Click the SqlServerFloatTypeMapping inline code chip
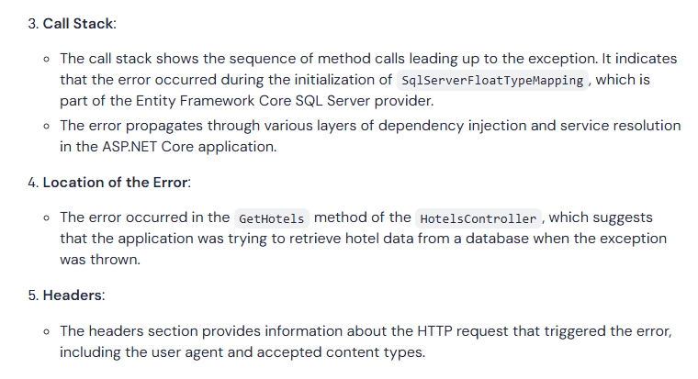 [x=492, y=80]
